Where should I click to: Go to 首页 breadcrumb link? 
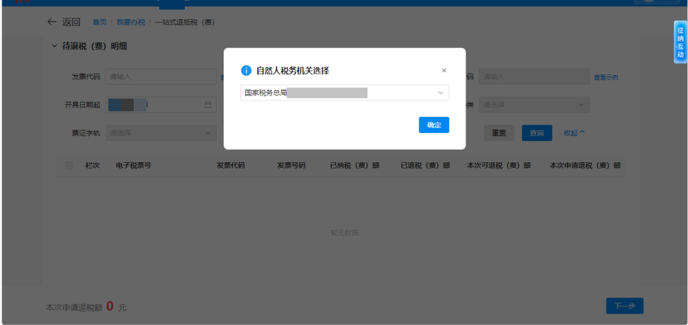coord(99,22)
